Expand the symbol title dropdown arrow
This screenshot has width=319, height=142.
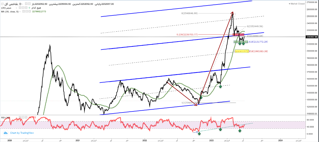click(x=23, y=4)
